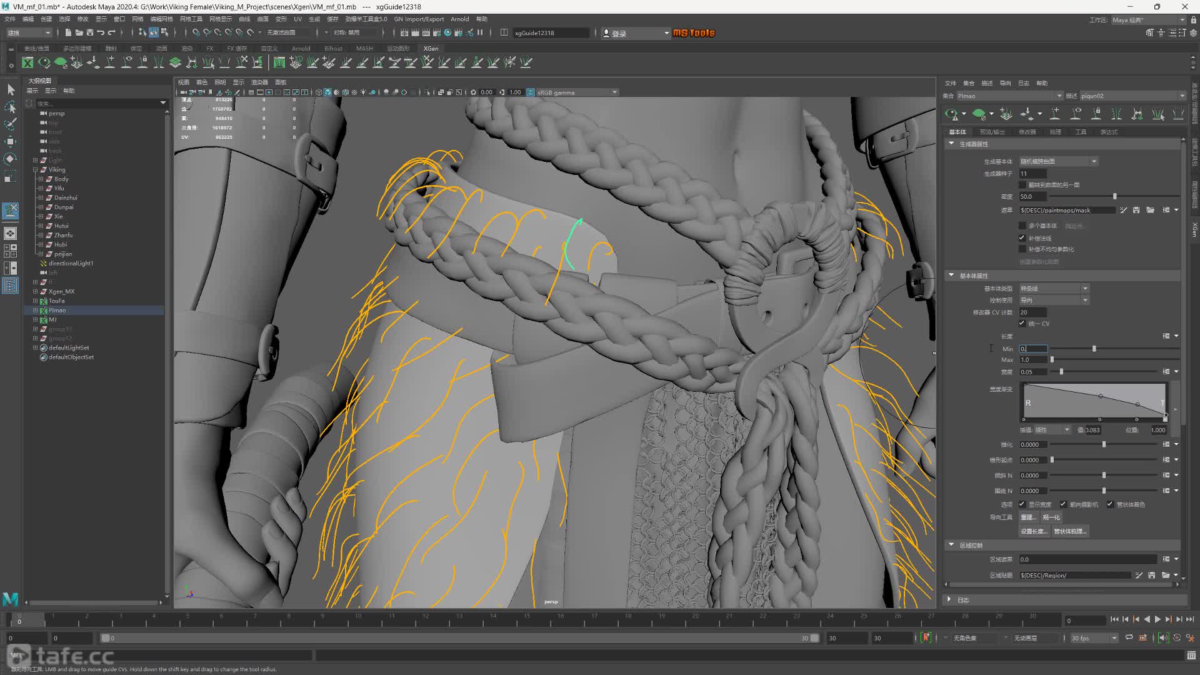Open the Arnold menu in main menu bar

tap(459, 19)
